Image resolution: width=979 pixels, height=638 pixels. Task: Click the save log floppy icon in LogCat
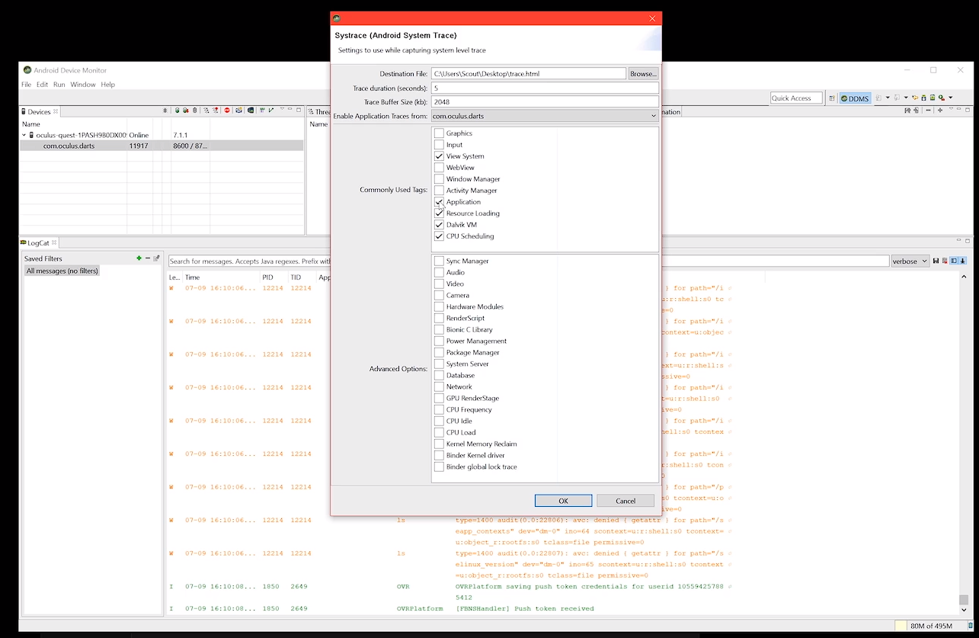tap(936, 261)
